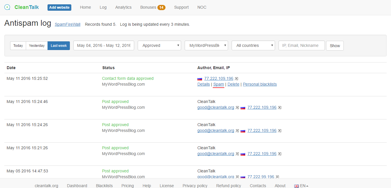
Task: Open the All countries dropdown
Action: 253,45
